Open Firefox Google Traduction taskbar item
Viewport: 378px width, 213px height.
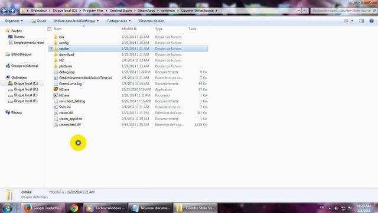tap(43, 208)
